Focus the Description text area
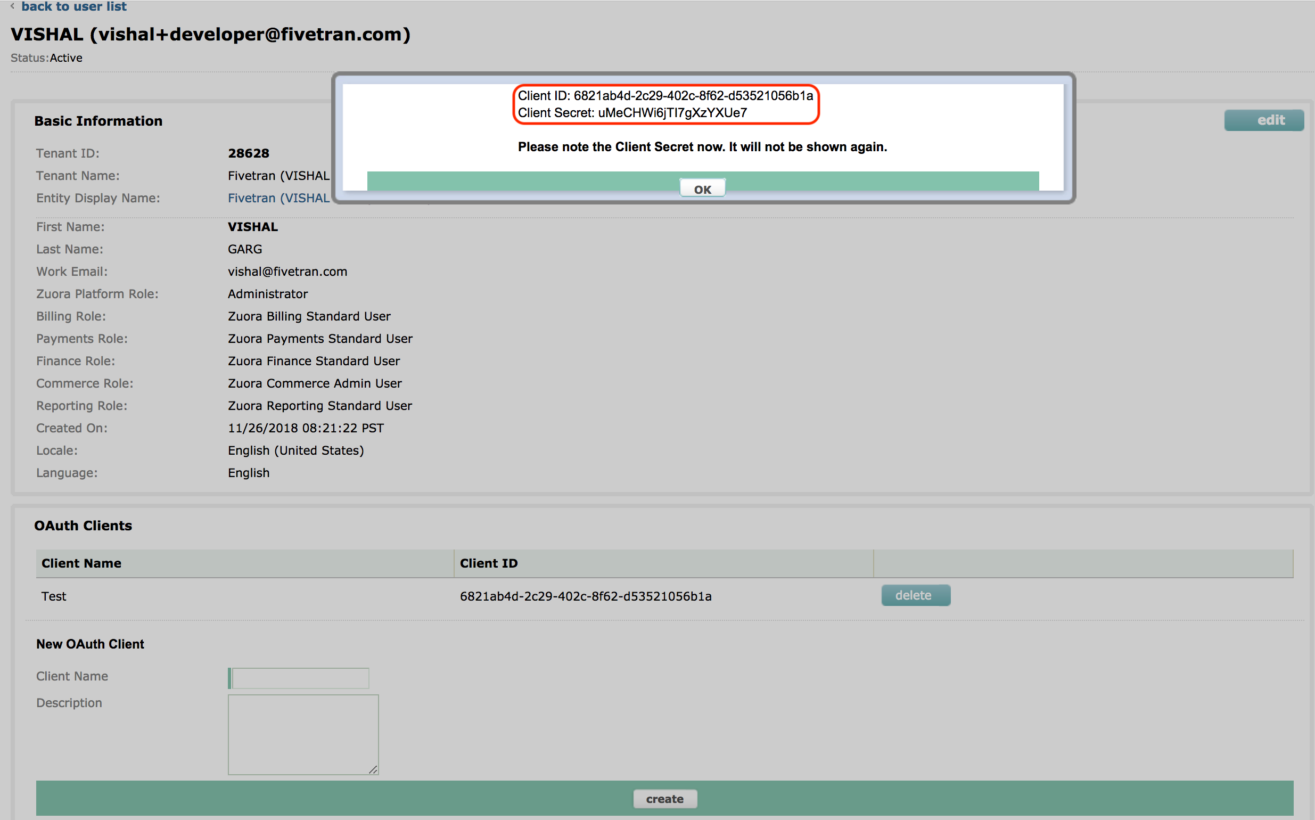This screenshot has height=820, width=1315. point(303,734)
